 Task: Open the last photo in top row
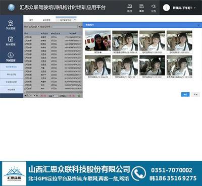(x=179, y=41)
